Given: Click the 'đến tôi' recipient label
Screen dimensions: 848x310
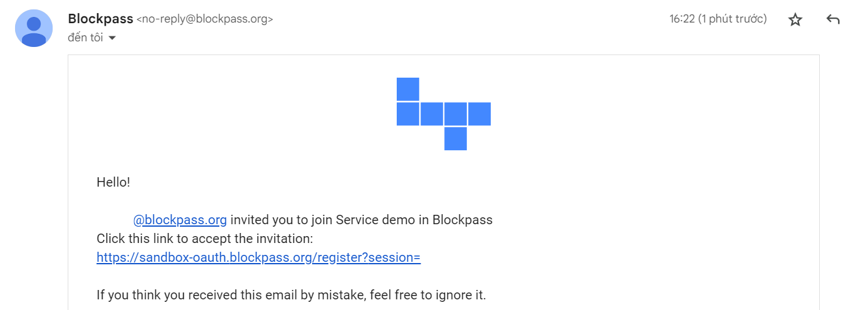Looking at the screenshot, I should (85, 38).
